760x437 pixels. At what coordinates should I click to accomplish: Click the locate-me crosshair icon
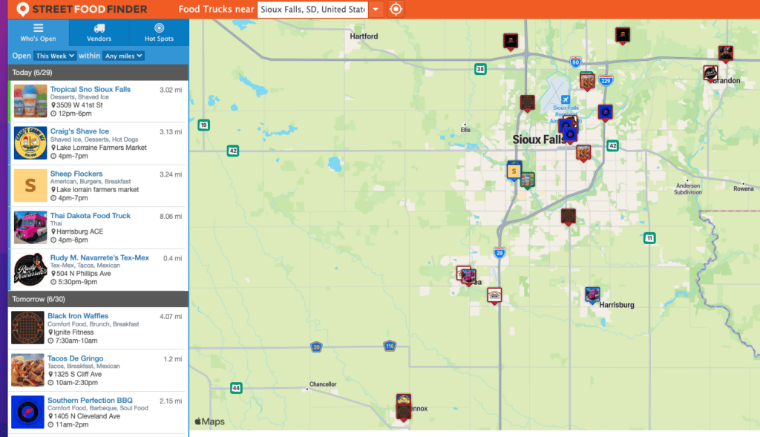(396, 10)
